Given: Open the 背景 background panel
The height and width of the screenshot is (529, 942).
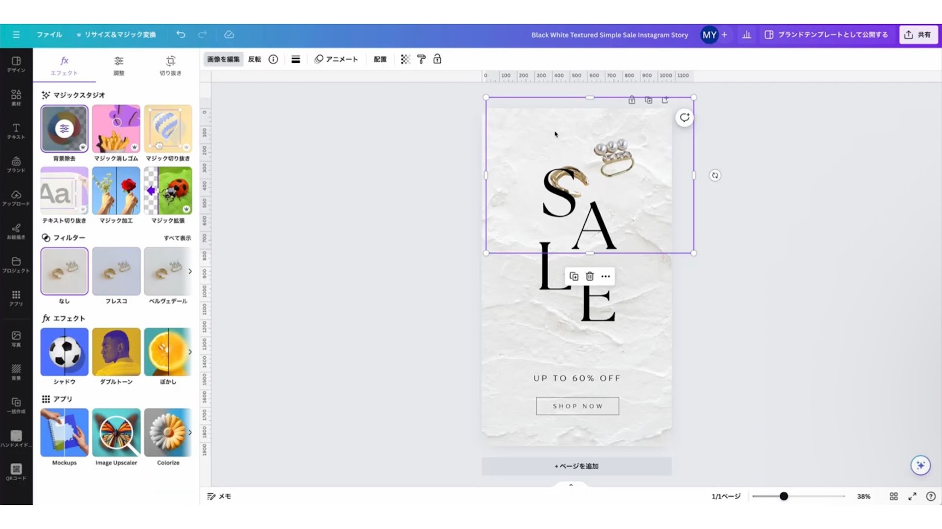Looking at the screenshot, I should (x=16, y=372).
